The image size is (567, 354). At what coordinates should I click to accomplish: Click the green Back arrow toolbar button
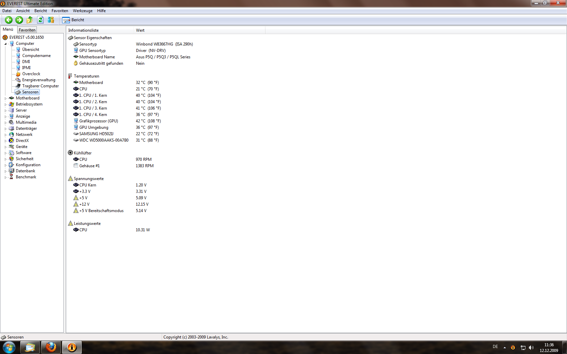coord(9,20)
